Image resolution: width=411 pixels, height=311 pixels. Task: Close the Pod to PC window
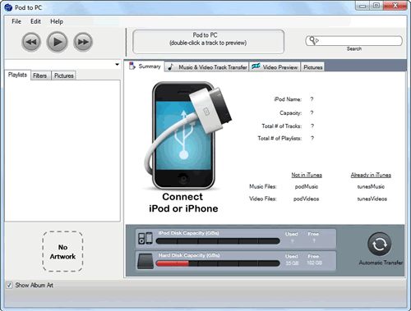[x=395, y=6]
